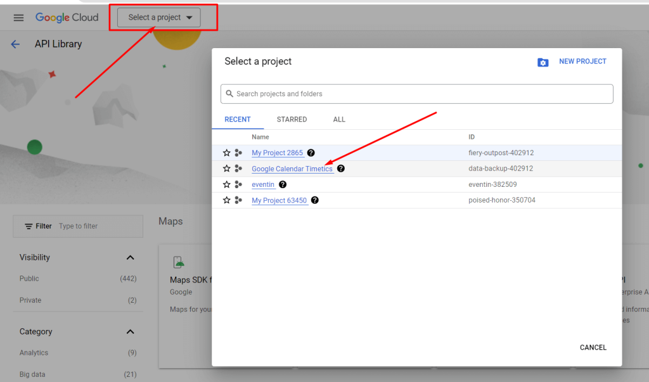Click CANCEL in the project dialog
The width and height of the screenshot is (649, 382).
[x=593, y=348]
